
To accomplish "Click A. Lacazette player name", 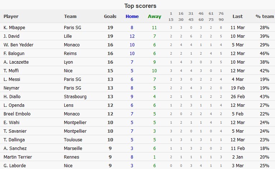I will [x=17, y=62].
